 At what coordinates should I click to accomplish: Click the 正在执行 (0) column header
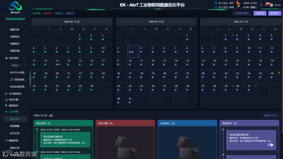click(x=187, y=123)
